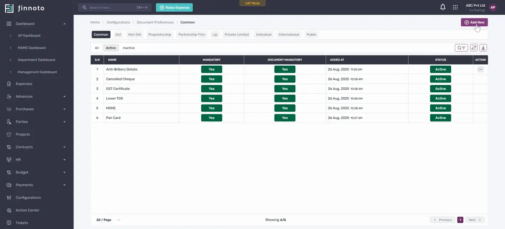Viewport: 505px width, 229px height.
Task: Click the Previous page button
Action: pyautogui.click(x=443, y=220)
